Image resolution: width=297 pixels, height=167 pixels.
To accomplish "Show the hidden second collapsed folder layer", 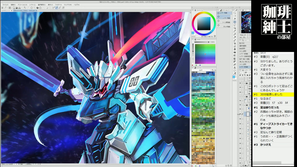I will pyautogui.click(x=240, y=96).
